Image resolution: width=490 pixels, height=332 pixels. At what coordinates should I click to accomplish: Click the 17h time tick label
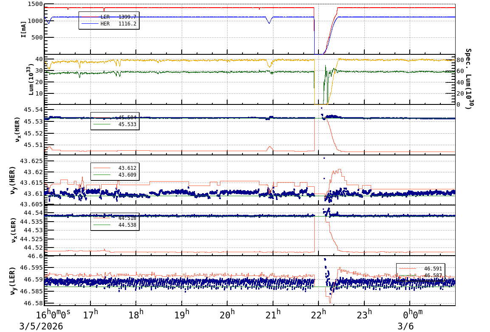coord(90,315)
